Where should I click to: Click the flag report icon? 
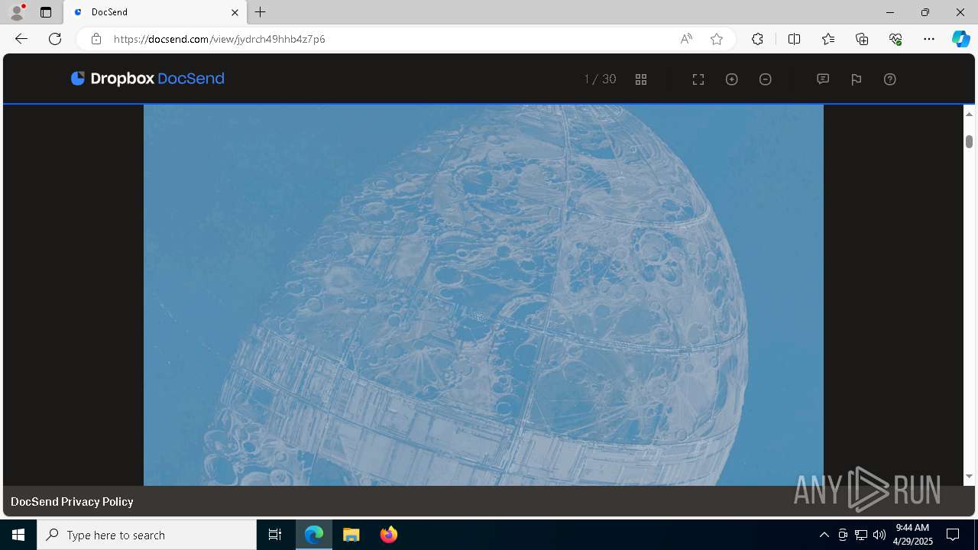[857, 79]
